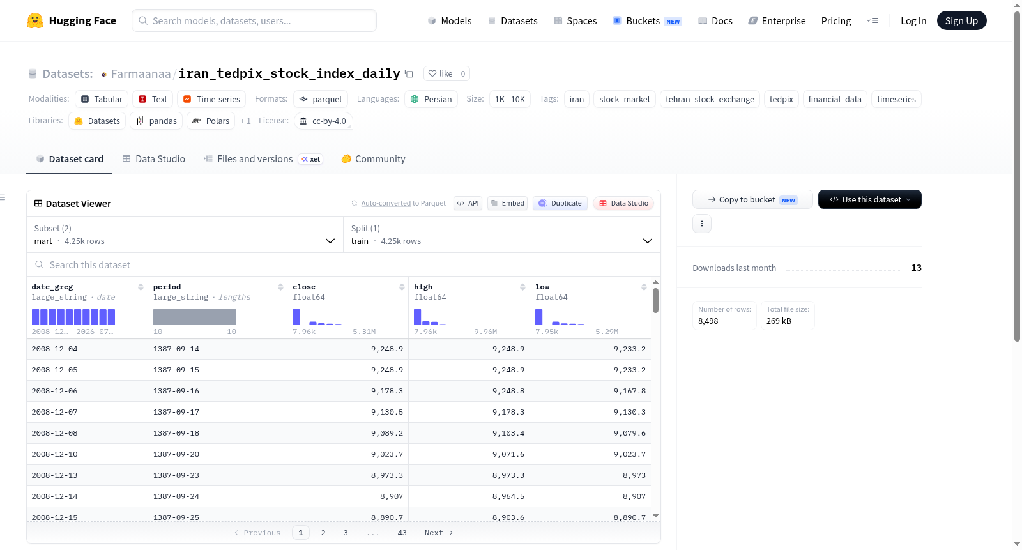Click the date_greg histogram range bars
1022x550 pixels.
73,317
